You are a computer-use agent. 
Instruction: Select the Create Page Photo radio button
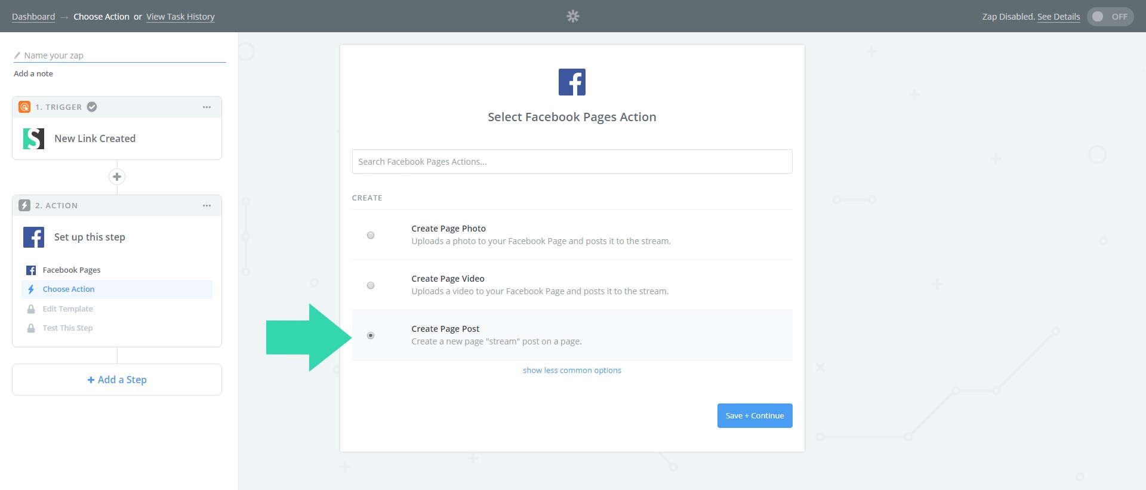[x=371, y=235]
